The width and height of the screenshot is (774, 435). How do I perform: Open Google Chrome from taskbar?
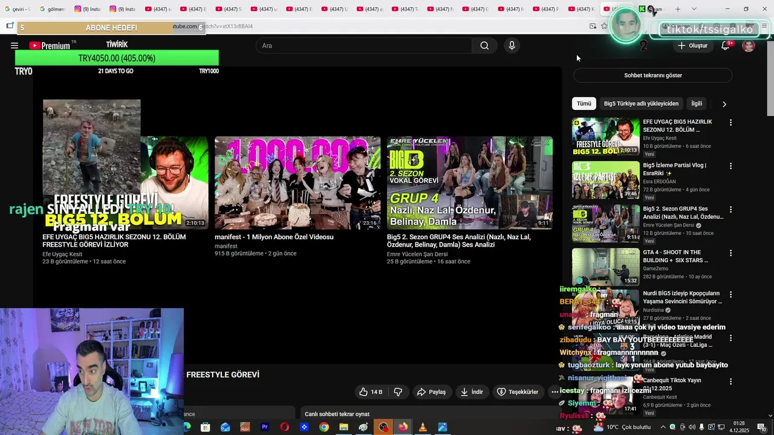tap(324, 427)
